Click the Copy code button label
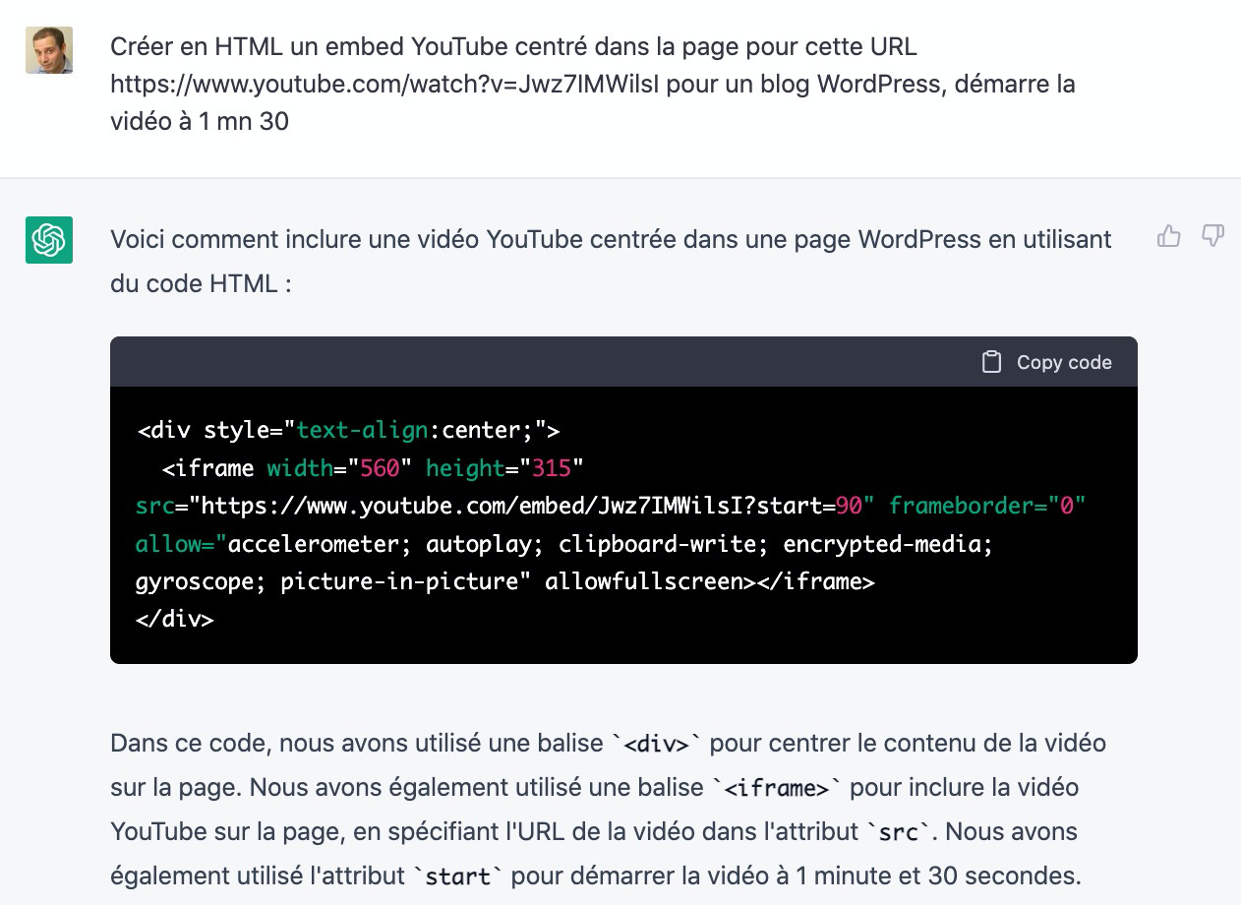 (1064, 362)
